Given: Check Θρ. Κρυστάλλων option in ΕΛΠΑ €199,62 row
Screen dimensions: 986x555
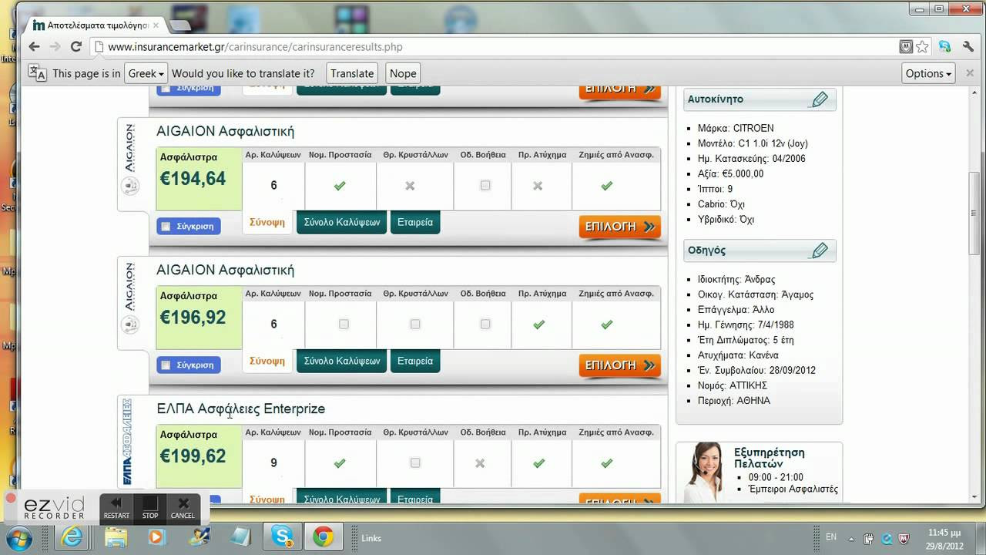Looking at the screenshot, I should coord(415,462).
